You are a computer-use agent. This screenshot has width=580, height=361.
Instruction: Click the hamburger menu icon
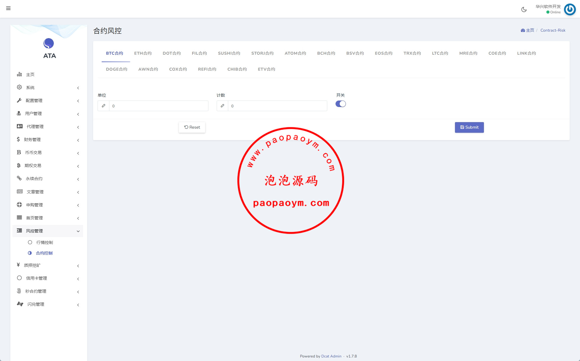(x=8, y=8)
